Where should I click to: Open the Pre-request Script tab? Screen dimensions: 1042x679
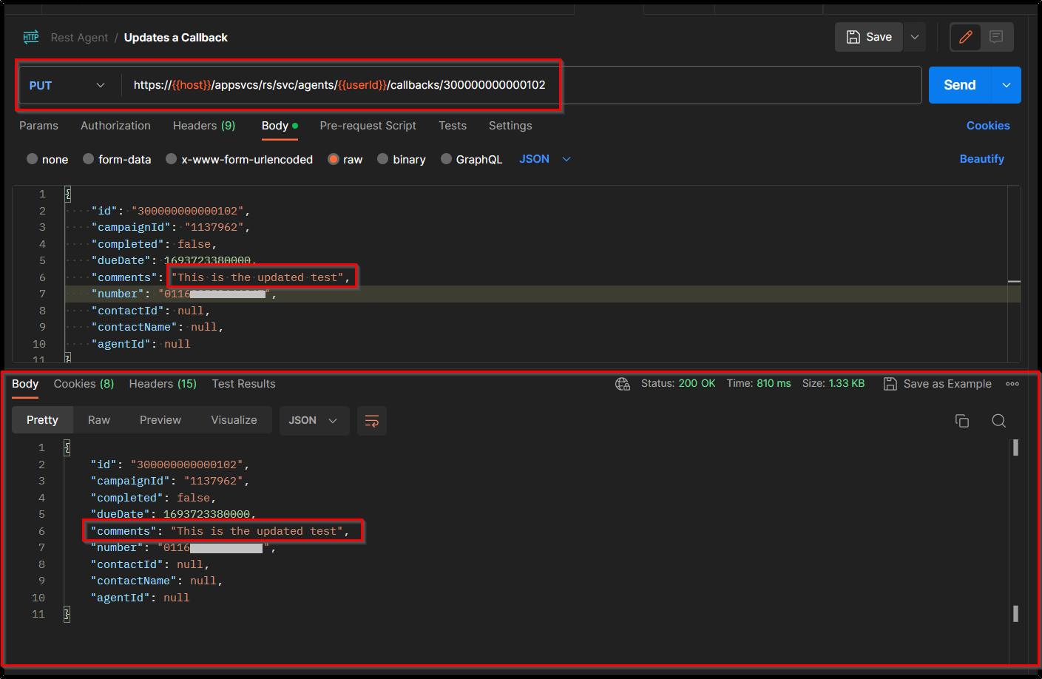pyautogui.click(x=368, y=126)
